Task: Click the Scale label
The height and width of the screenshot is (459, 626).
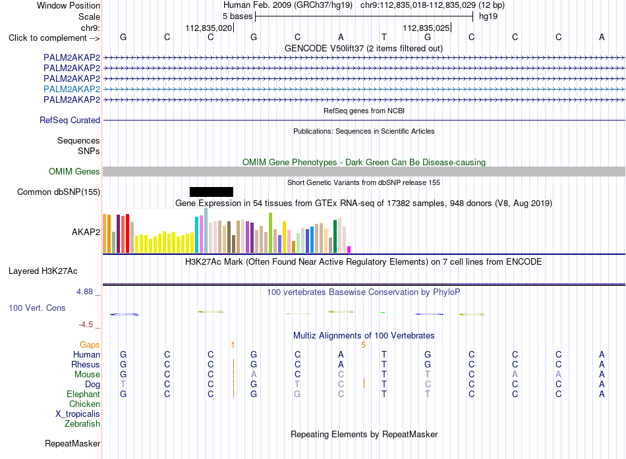Action: pos(90,16)
